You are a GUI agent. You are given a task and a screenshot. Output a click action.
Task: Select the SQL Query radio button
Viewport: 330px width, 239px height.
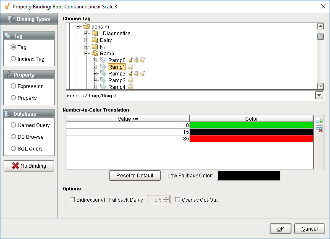[13, 148]
